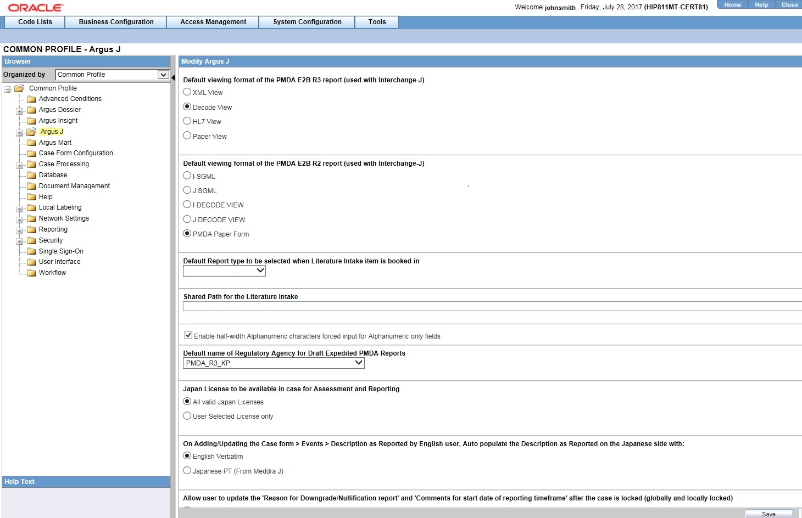
Task: Select J SGML radio button
Action: pos(187,190)
